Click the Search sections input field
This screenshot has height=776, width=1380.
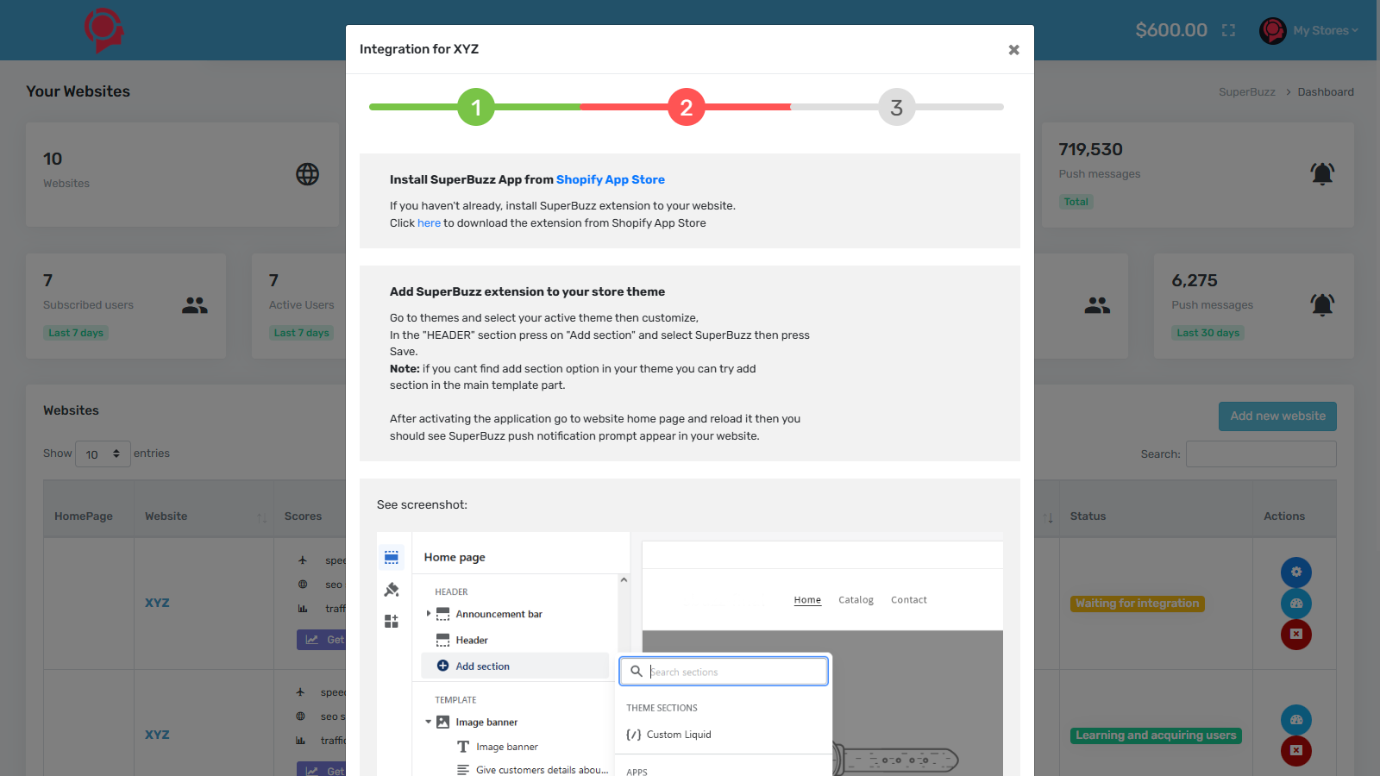(724, 672)
